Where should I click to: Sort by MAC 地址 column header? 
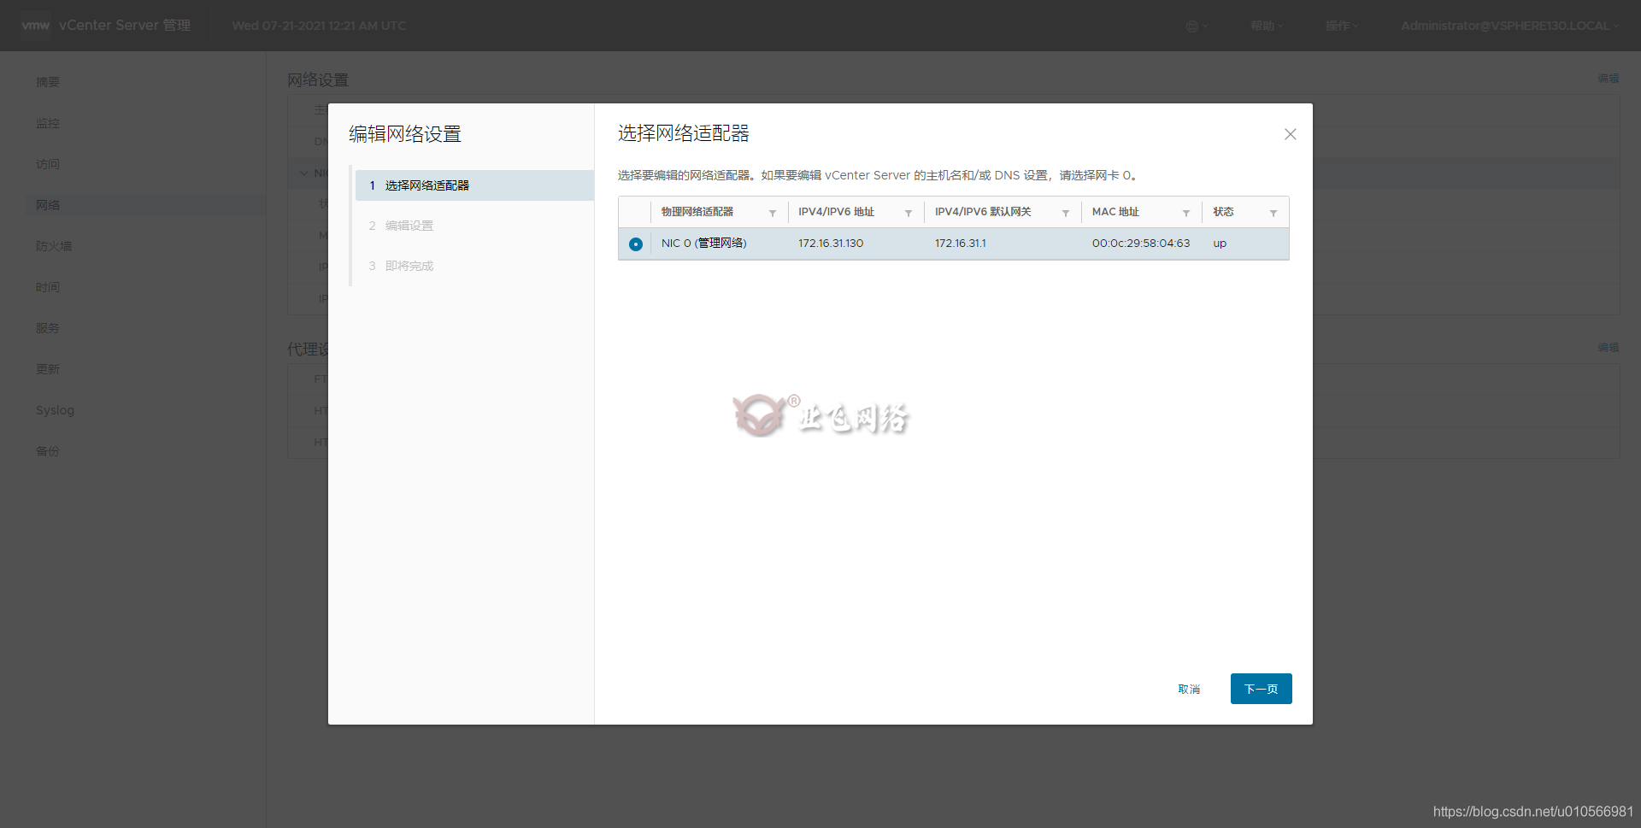click(x=1115, y=212)
